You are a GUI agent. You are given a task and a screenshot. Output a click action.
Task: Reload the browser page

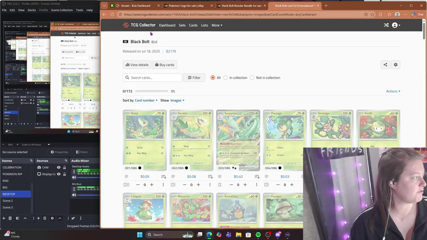112,14
